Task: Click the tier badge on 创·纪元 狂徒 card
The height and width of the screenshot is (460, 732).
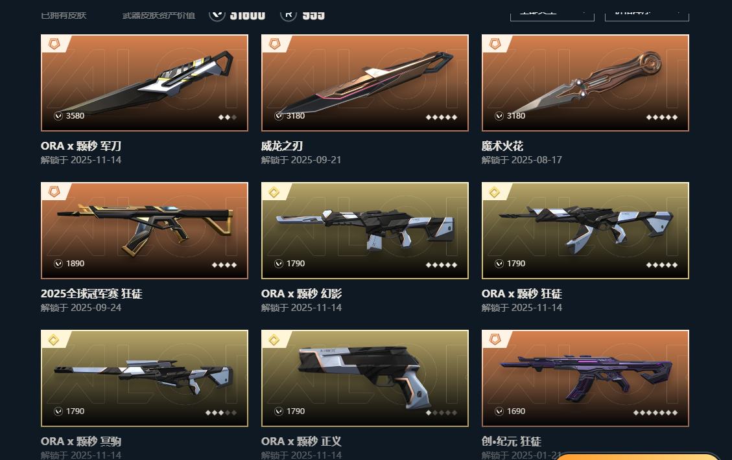Action: (x=495, y=339)
